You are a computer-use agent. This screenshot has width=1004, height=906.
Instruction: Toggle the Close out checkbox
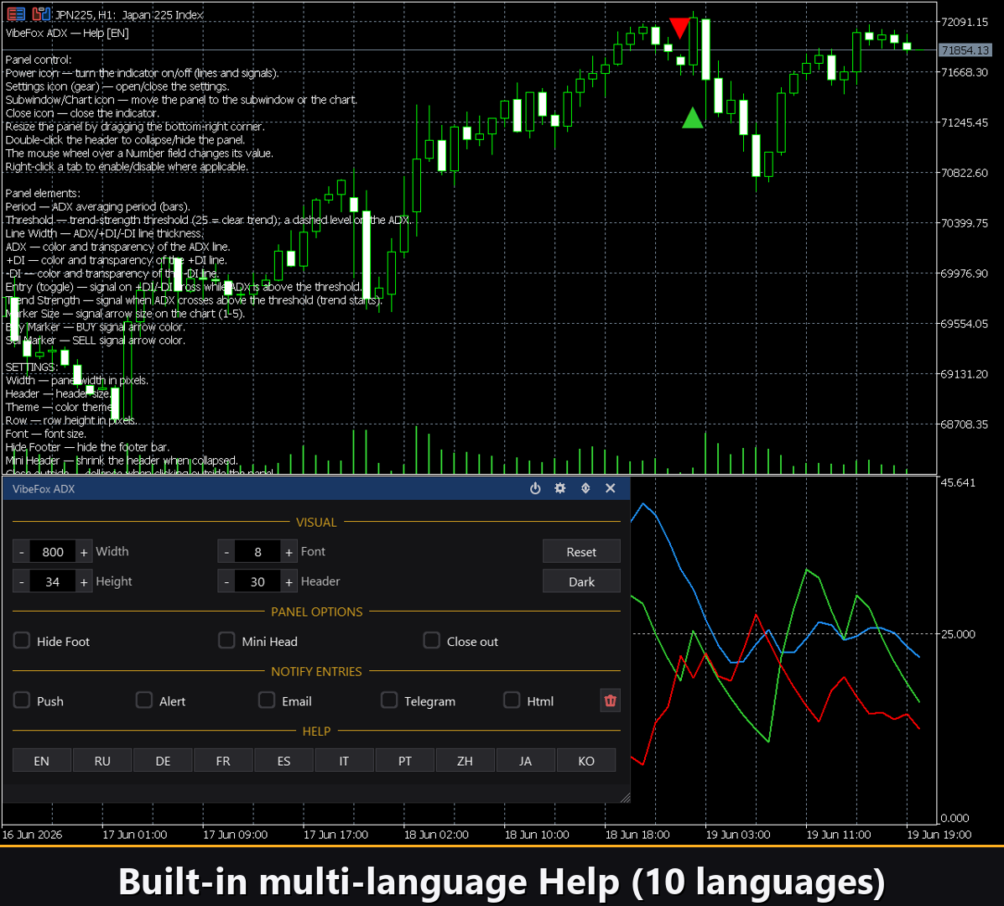point(432,640)
